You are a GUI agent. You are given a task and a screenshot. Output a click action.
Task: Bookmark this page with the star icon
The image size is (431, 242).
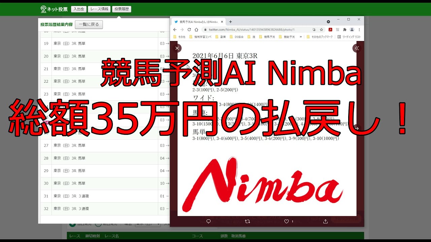click(322, 30)
